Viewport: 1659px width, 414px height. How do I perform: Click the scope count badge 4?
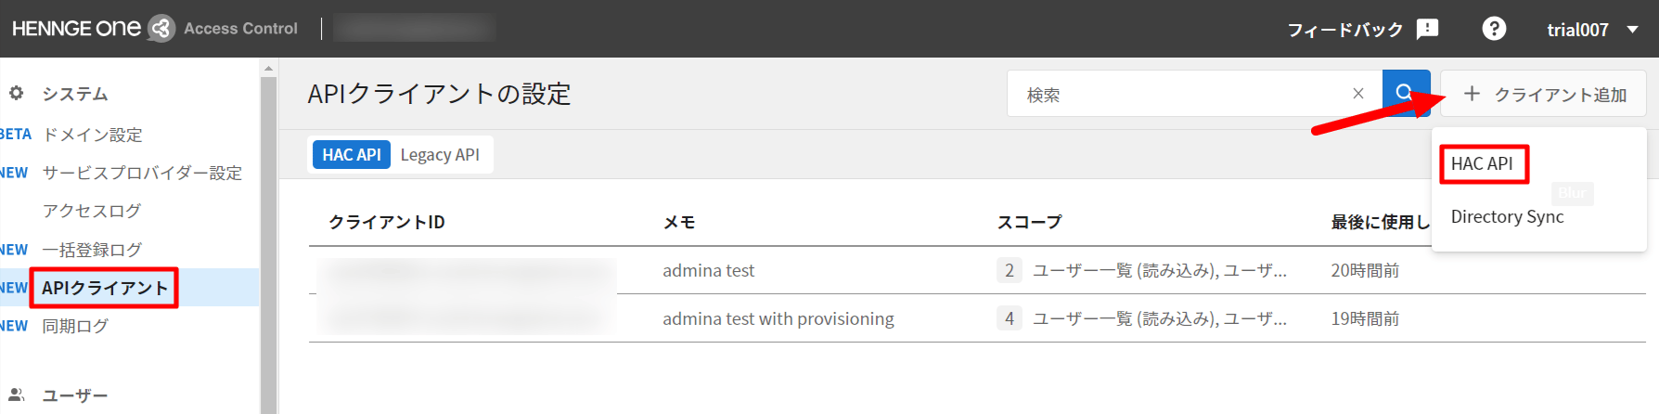pos(1010,318)
